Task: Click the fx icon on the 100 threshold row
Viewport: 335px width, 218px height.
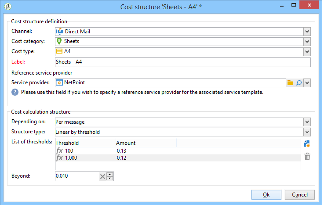Action: 59,151
